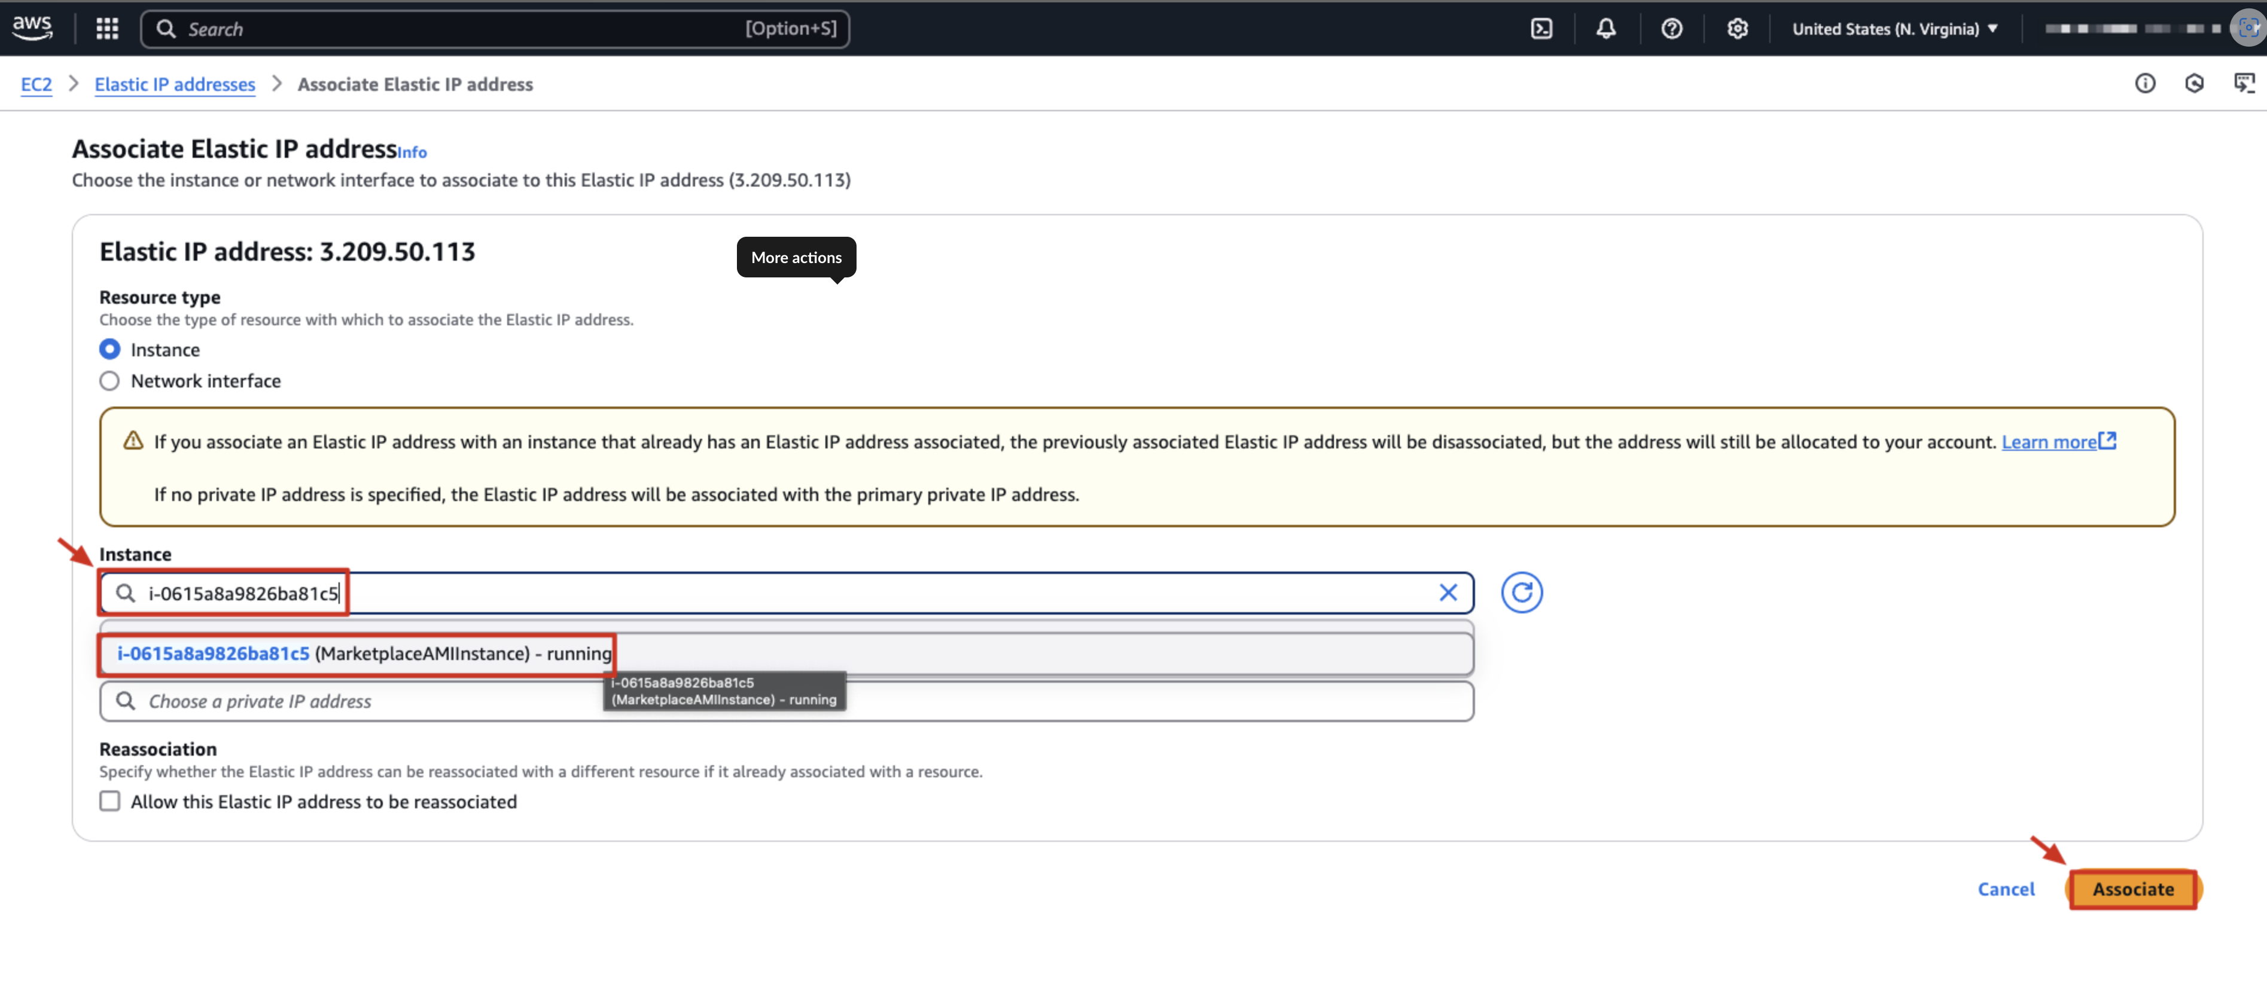
Task: Open the settings gear in top bar
Action: tap(1736, 29)
